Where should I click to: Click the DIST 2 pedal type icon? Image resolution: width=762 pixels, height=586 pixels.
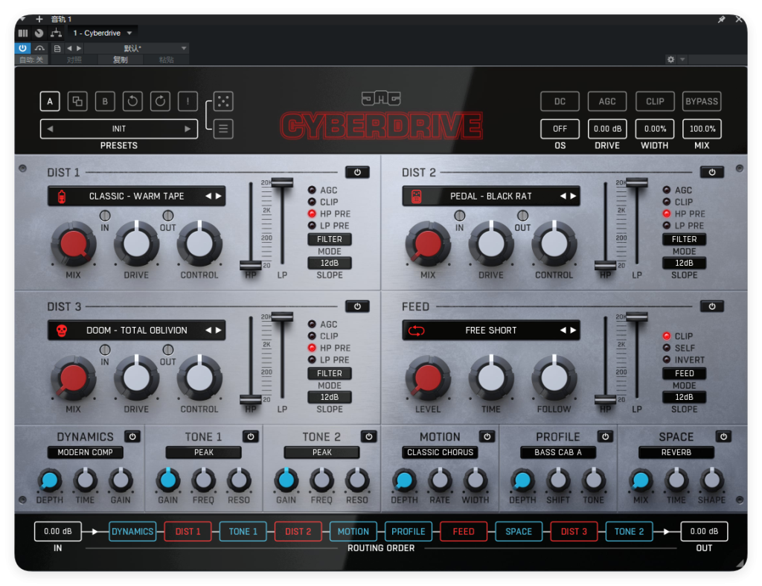coord(417,197)
